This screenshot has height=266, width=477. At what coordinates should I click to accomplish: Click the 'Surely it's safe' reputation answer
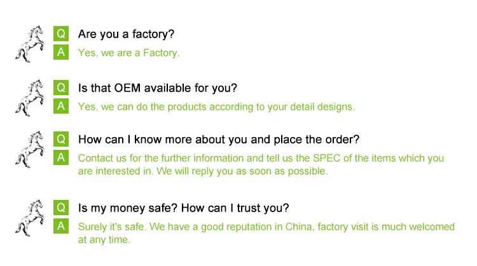(x=266, y=233)
